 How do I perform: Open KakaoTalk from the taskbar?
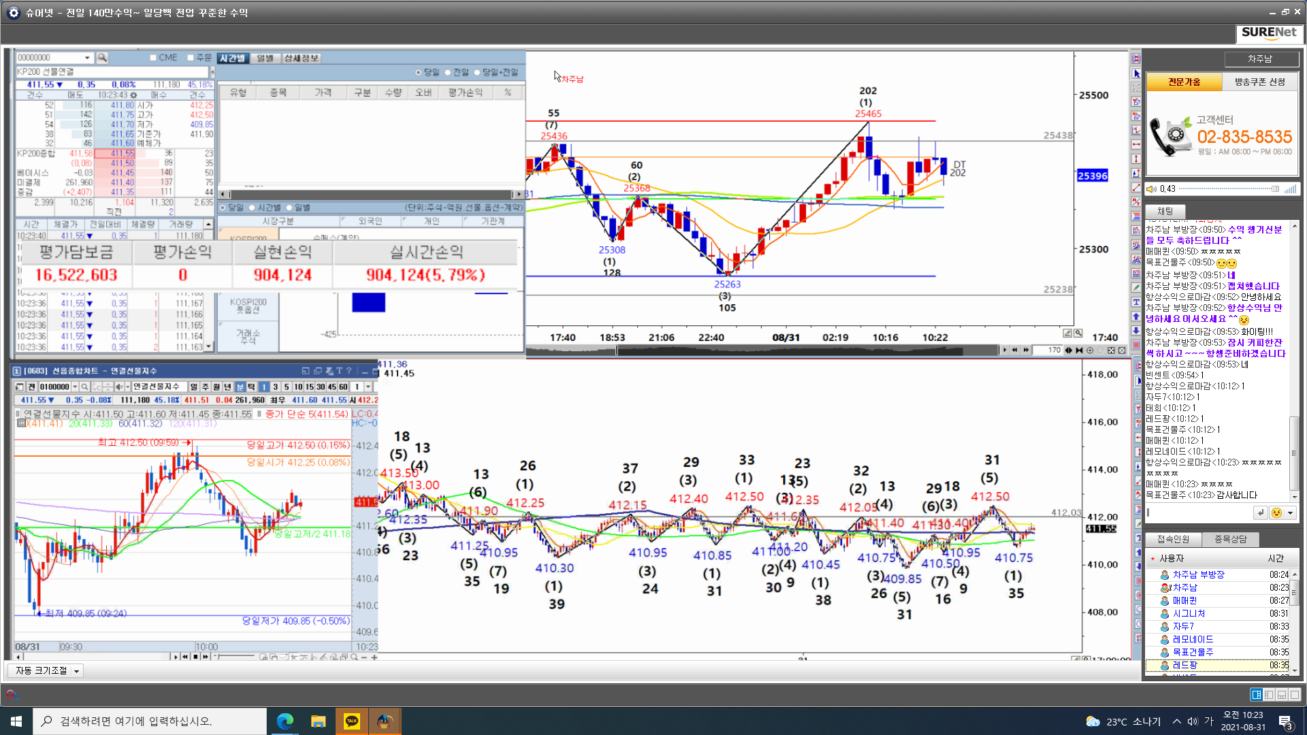(352, 721)
